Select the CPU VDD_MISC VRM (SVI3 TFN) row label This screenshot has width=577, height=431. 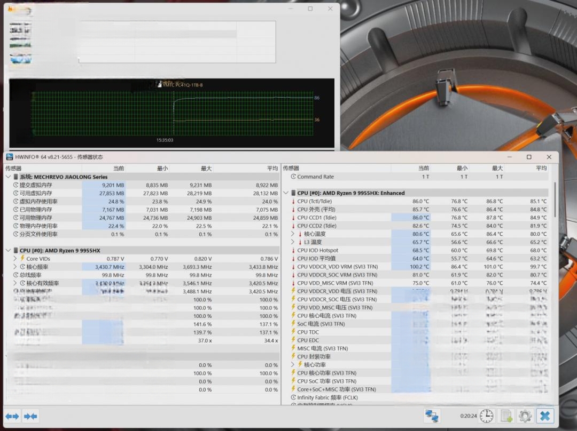[x=335, y=283]
